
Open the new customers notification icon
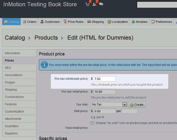(94, 4)
